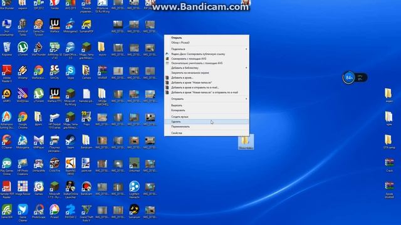Open the Crack archive on the right
The image size is (401, 225).
click(x=389, y=165)
